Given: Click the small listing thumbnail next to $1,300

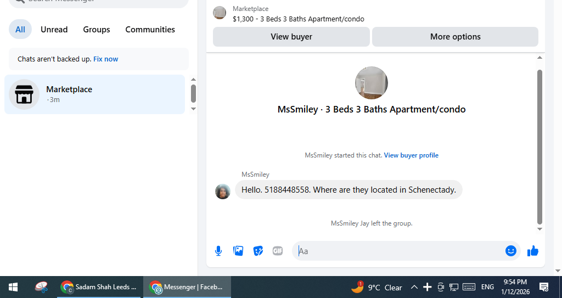Looking at the screenshot, I should 220,13.
